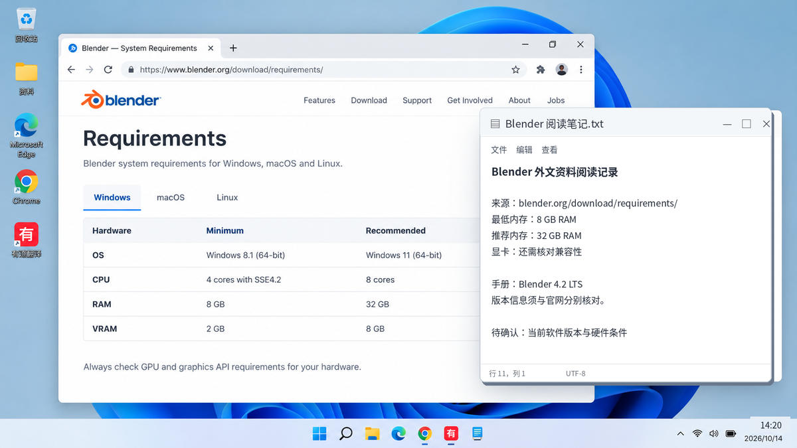Click the battery tray icon
This screenshot has height=448, width=797.
pos(731,433)
